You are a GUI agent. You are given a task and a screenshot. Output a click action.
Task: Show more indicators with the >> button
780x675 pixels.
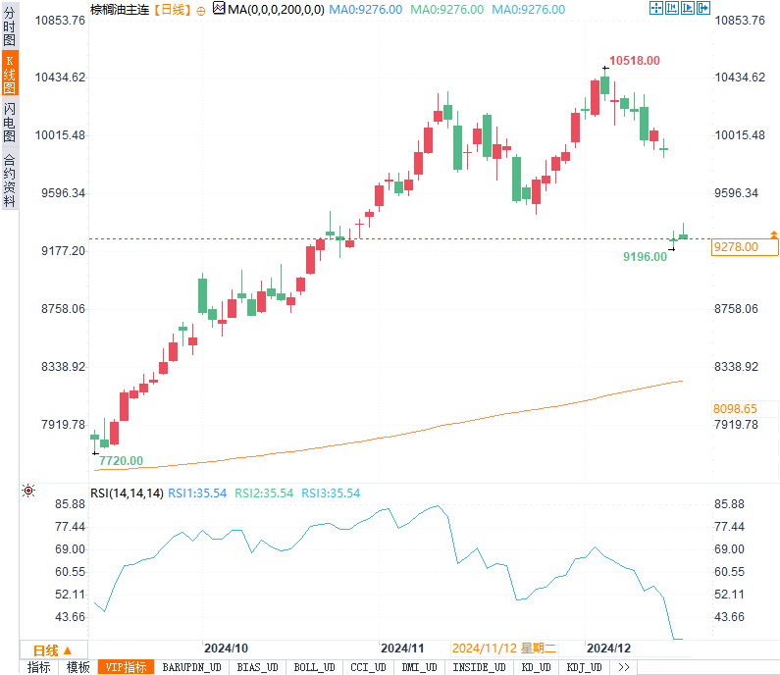623,667
